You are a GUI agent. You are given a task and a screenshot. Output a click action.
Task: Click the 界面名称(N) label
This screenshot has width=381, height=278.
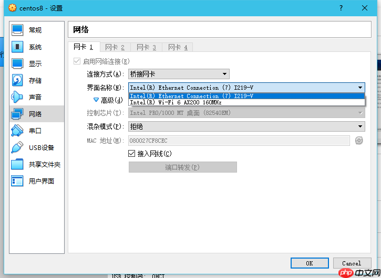(106, 87)
